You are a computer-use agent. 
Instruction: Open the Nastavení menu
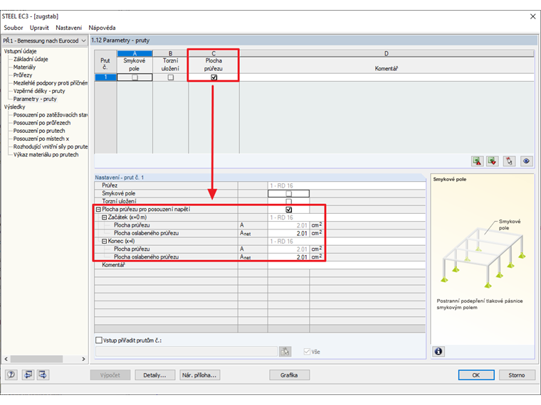68,28
